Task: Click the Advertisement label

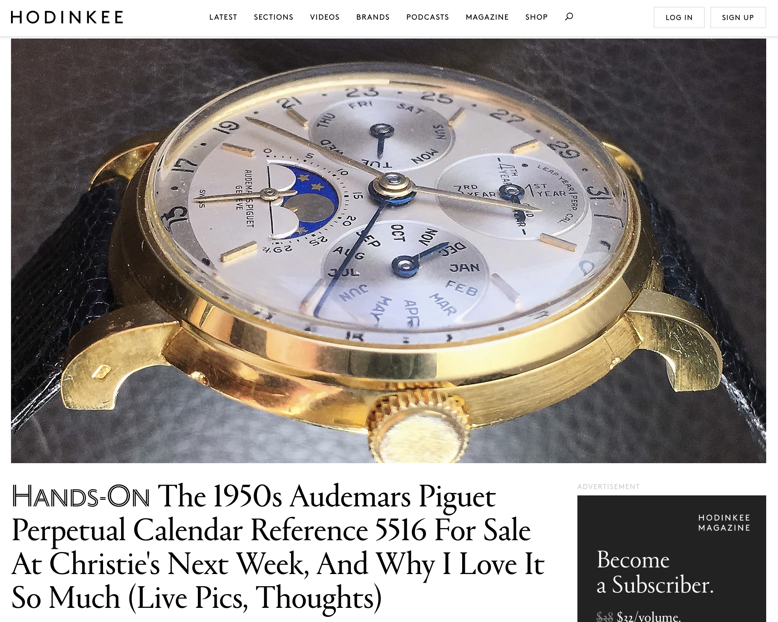Action: (x=608, y=487)
